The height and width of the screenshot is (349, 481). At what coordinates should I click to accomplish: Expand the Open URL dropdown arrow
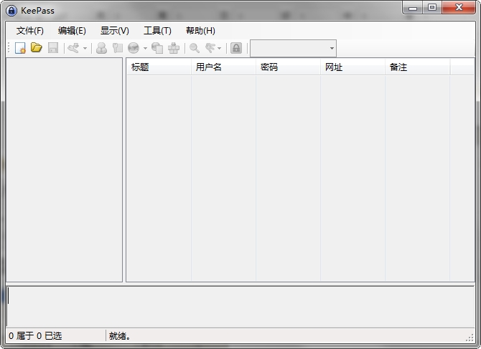coord(145,48)
